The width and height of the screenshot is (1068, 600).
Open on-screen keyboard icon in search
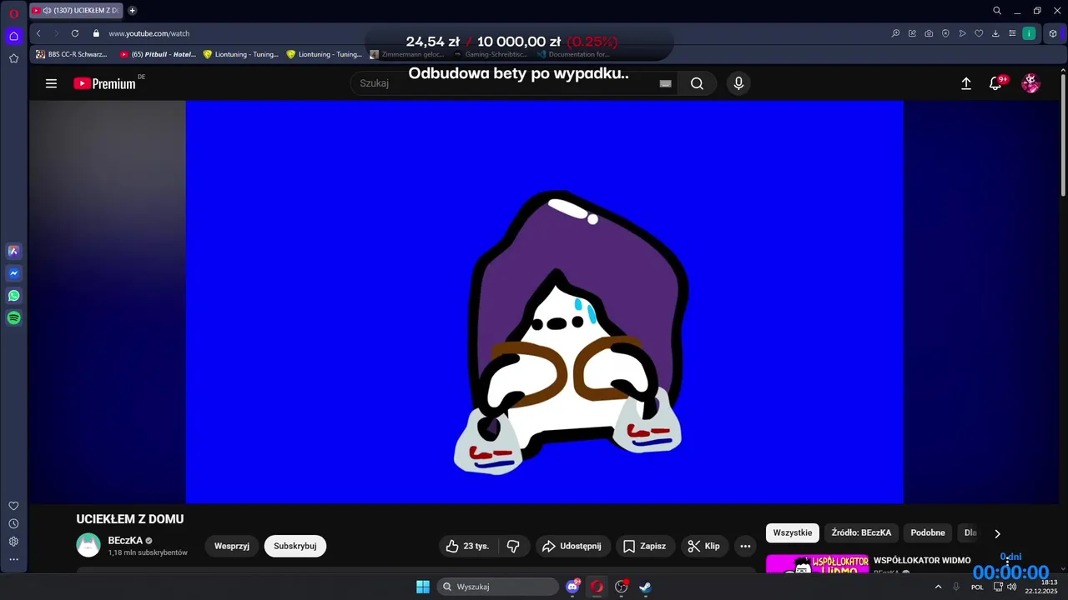click(x=665, y=83)
